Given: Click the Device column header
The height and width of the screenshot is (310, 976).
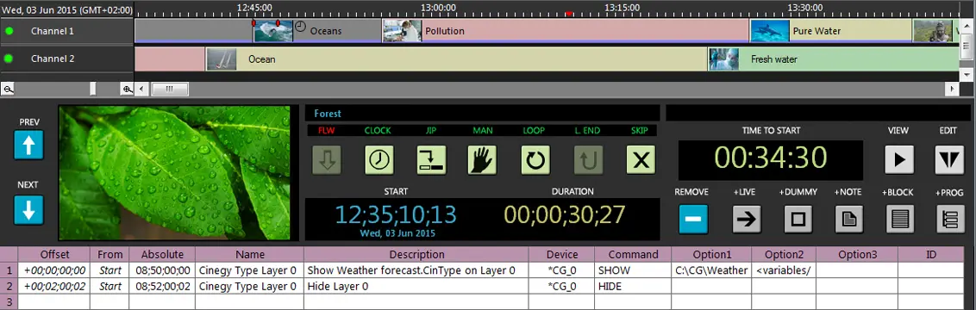Looking at the screenshot, I should point(562,254).
